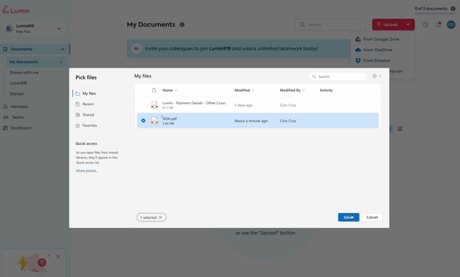The image size is (460, 277).
Task: Click the red Upload button
Action: (388, 25)
